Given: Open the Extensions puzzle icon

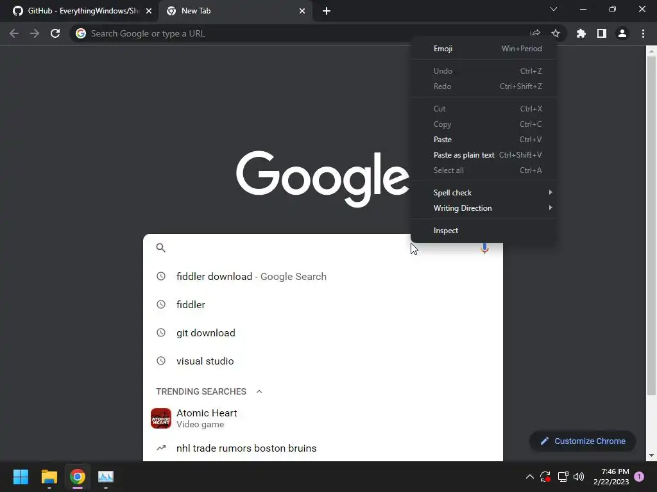Looking at the screenshot, I should point(581,33).
